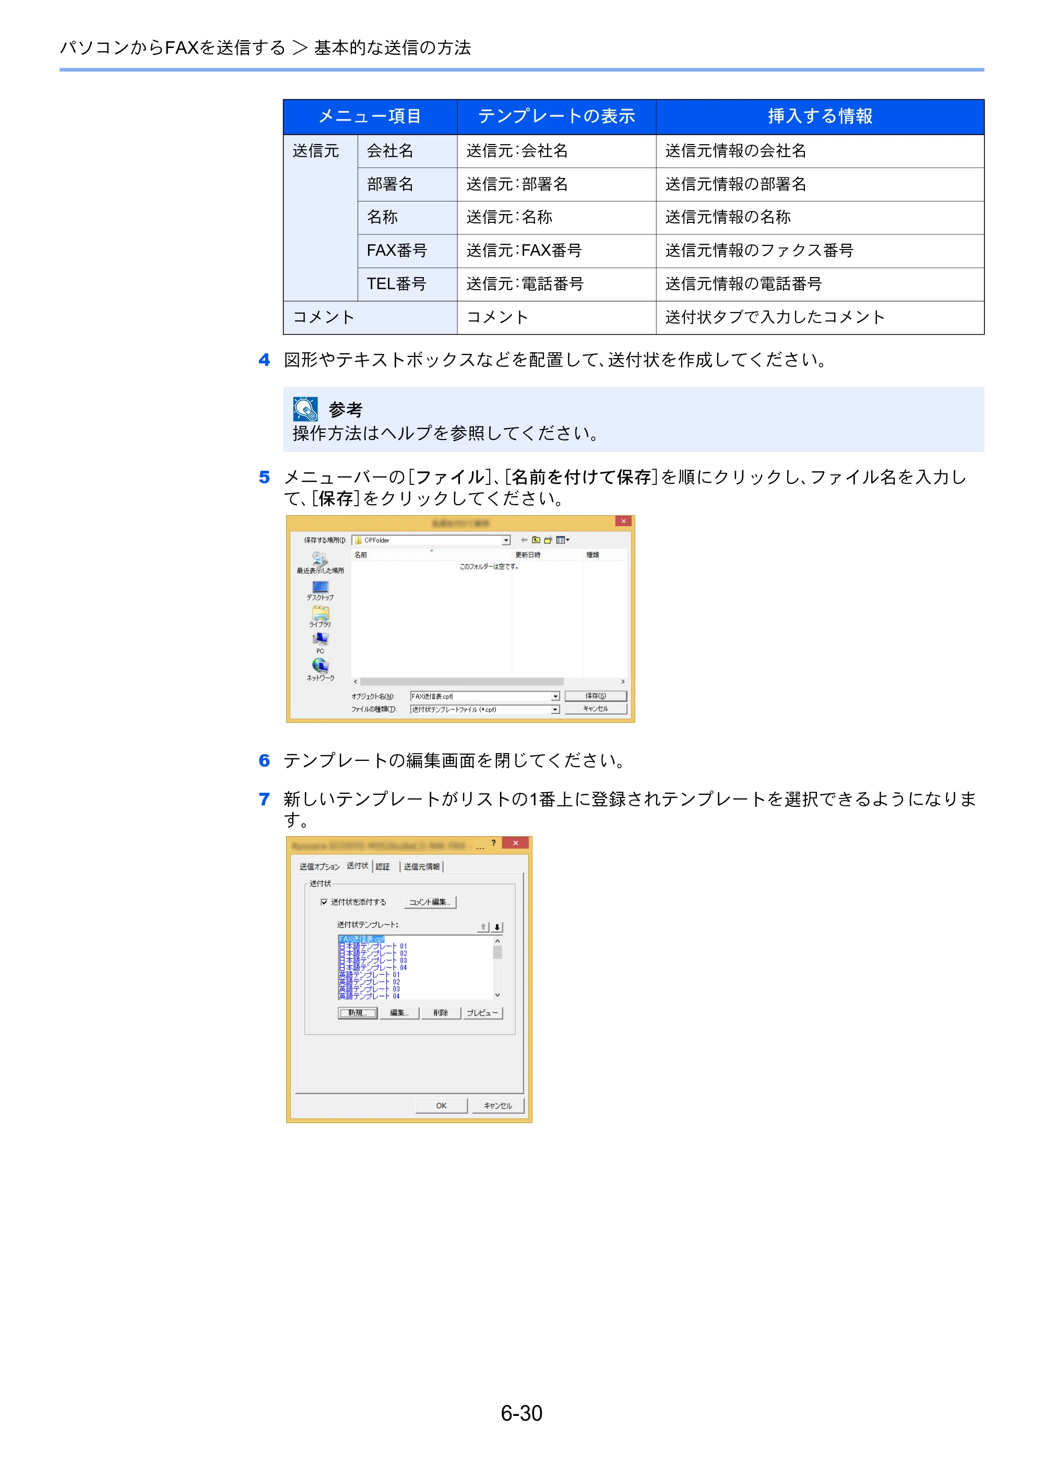The height and width of the screenshot is (1477, 1044).
Task: Click the page number 6-30
Action: (521, 1413)
